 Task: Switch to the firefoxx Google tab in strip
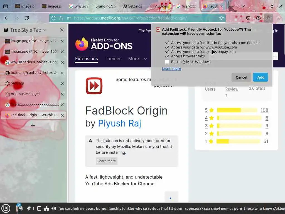point(186,6)
